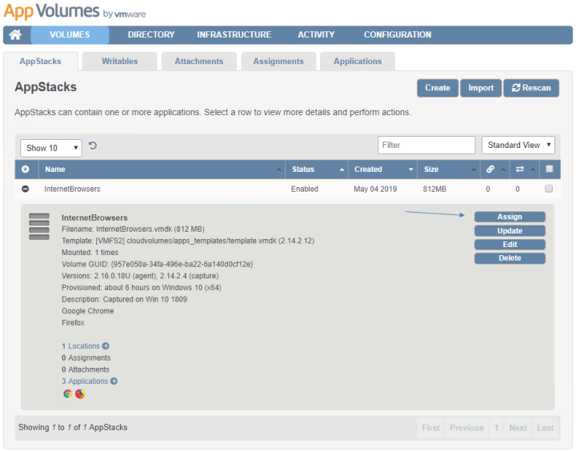This screenshot has height=451, width=576.
Task: Click the First pagination button
Action: [x=431, y=428]
